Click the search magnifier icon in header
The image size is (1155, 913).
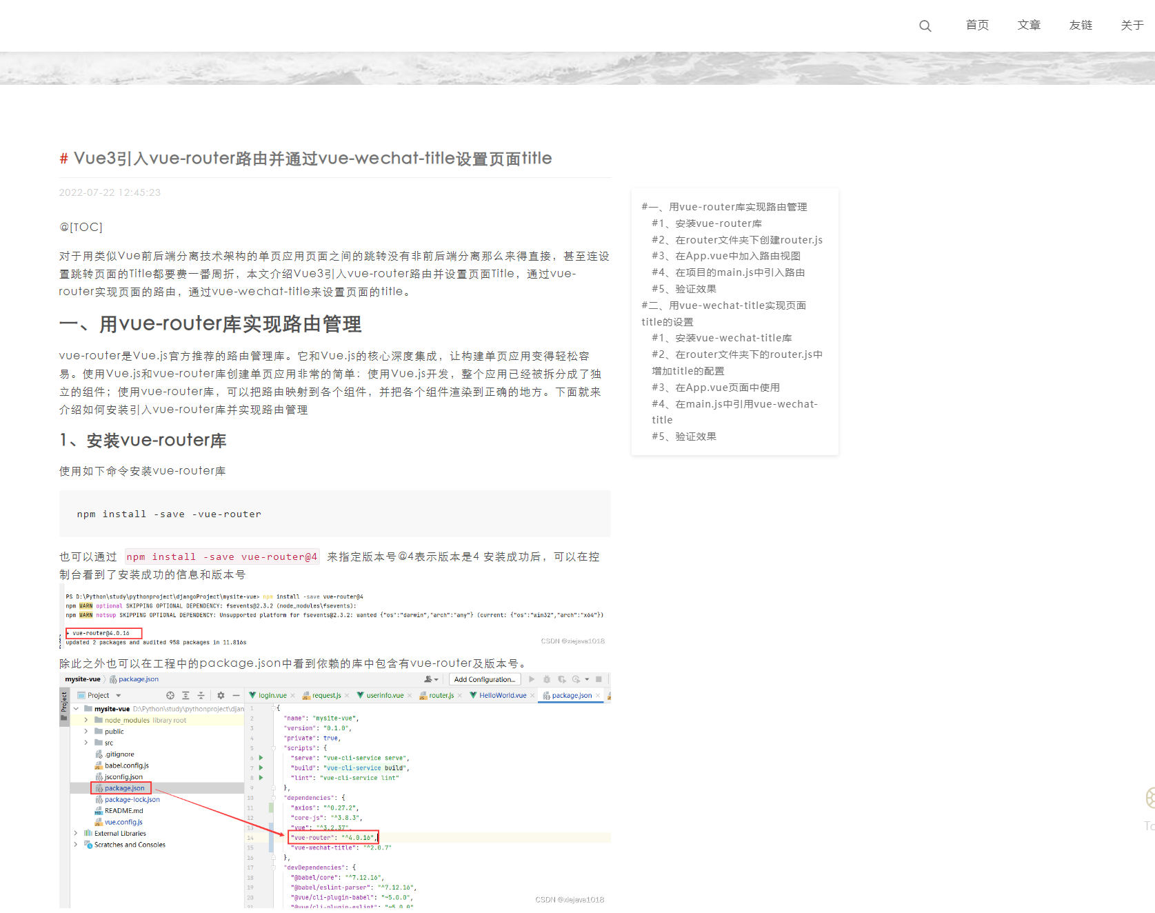click(925, 26)
